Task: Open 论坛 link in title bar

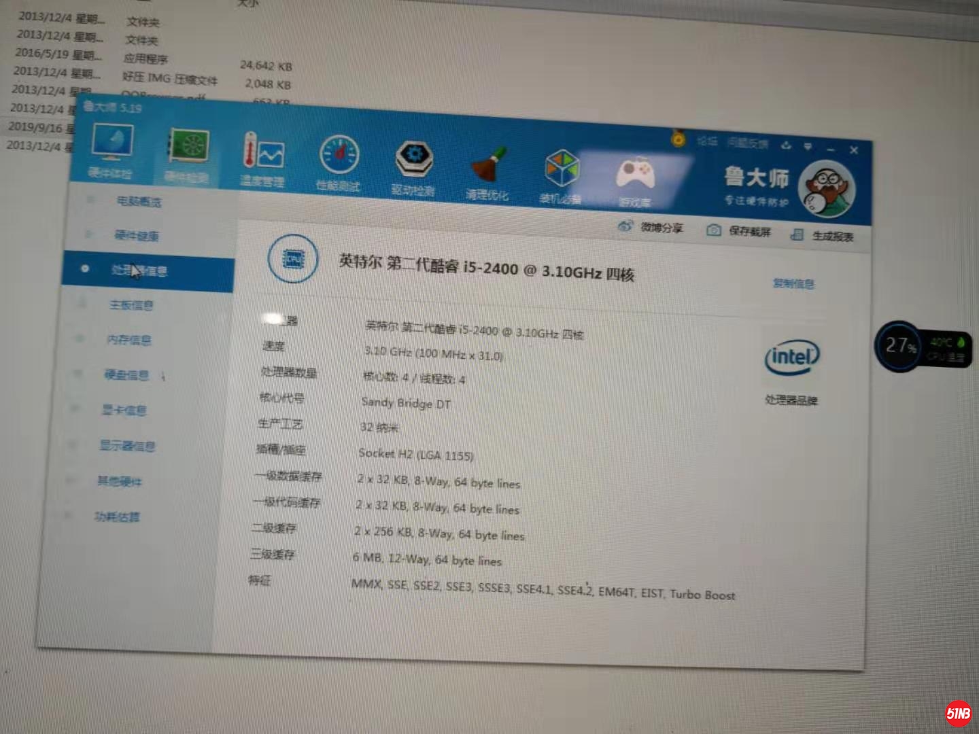Action: [707, 141]
